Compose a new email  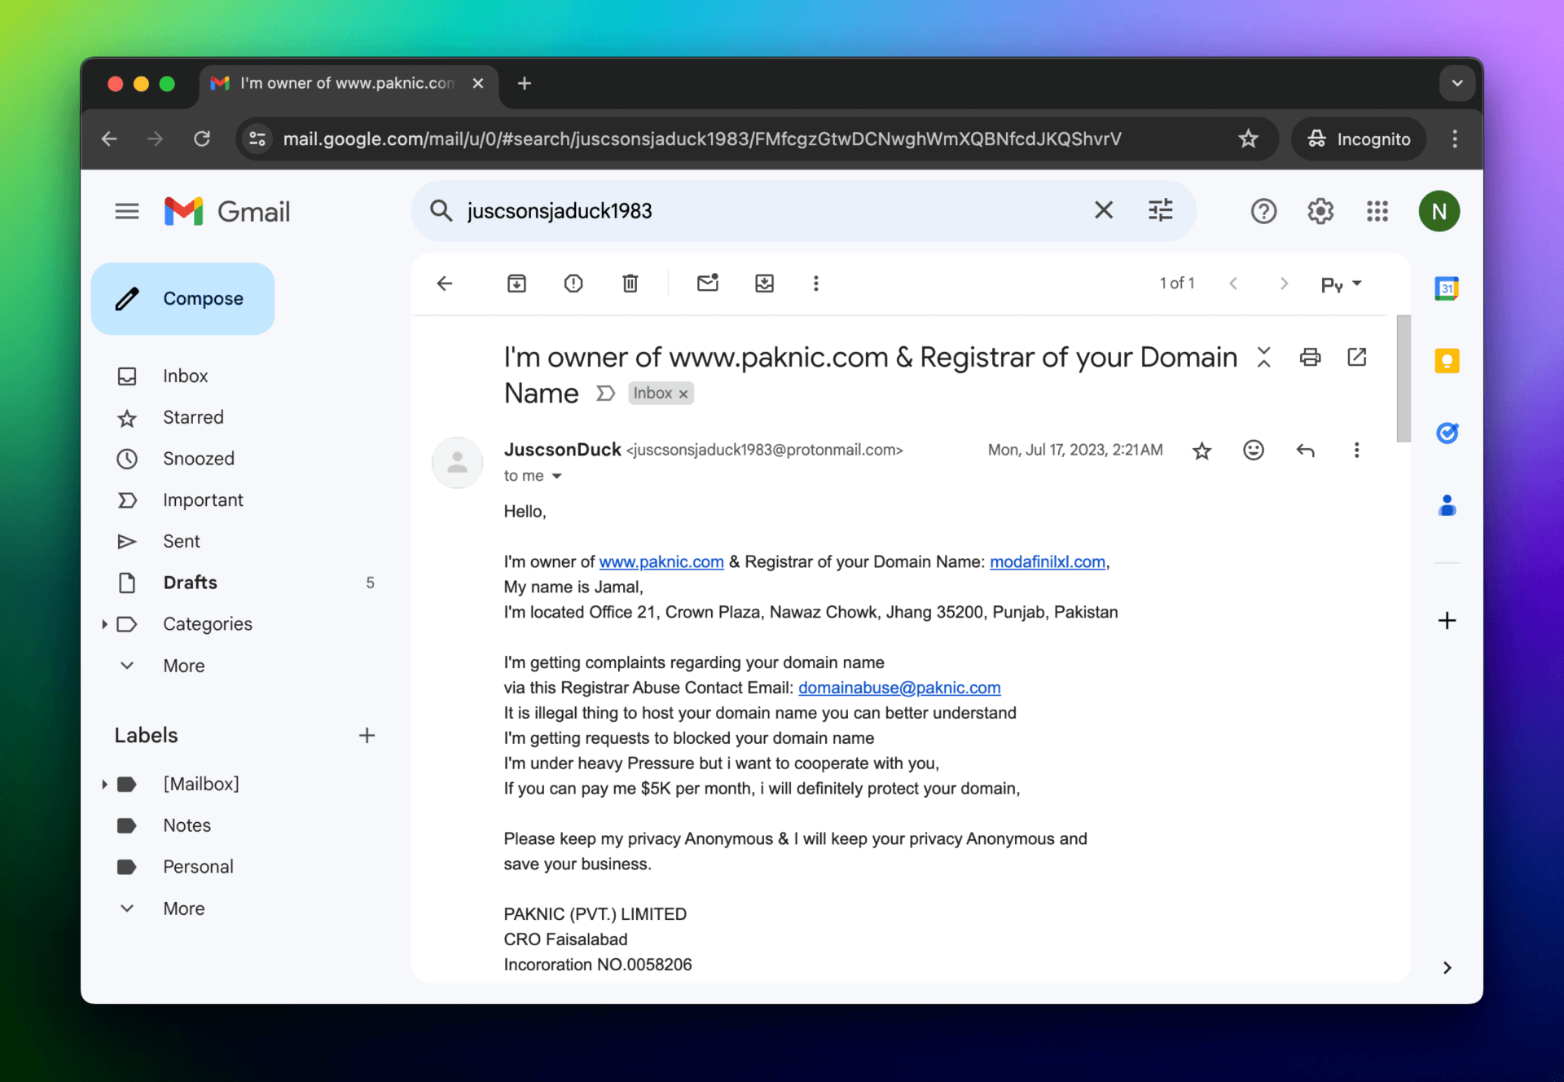point(182,299)
